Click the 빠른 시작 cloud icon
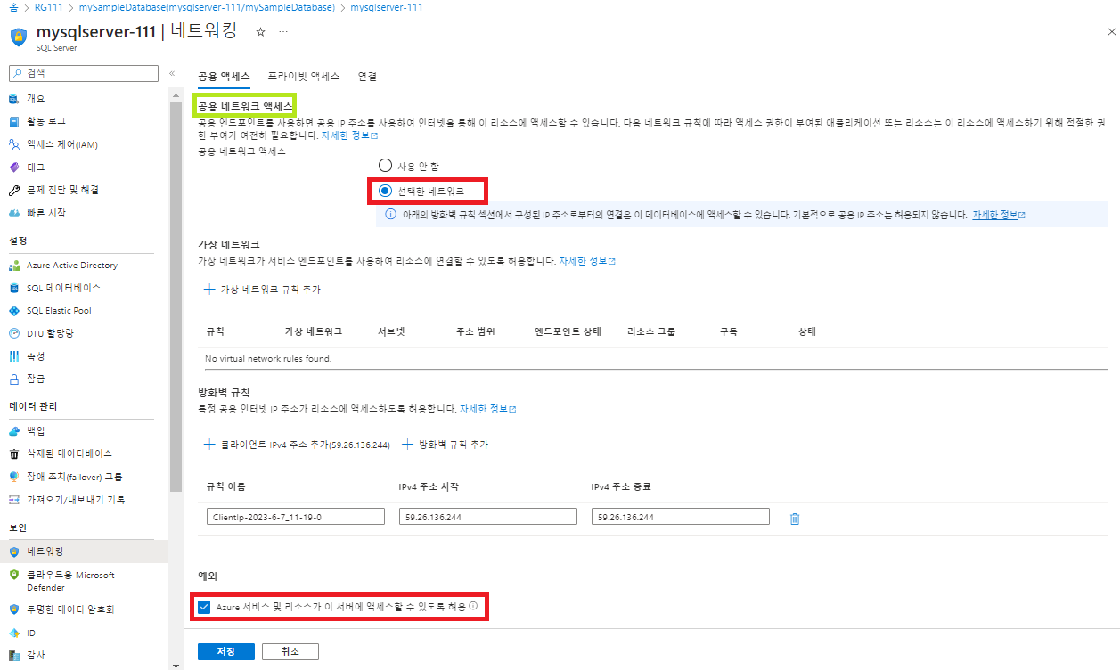1120x670 pixels. (x=13, y=213)
